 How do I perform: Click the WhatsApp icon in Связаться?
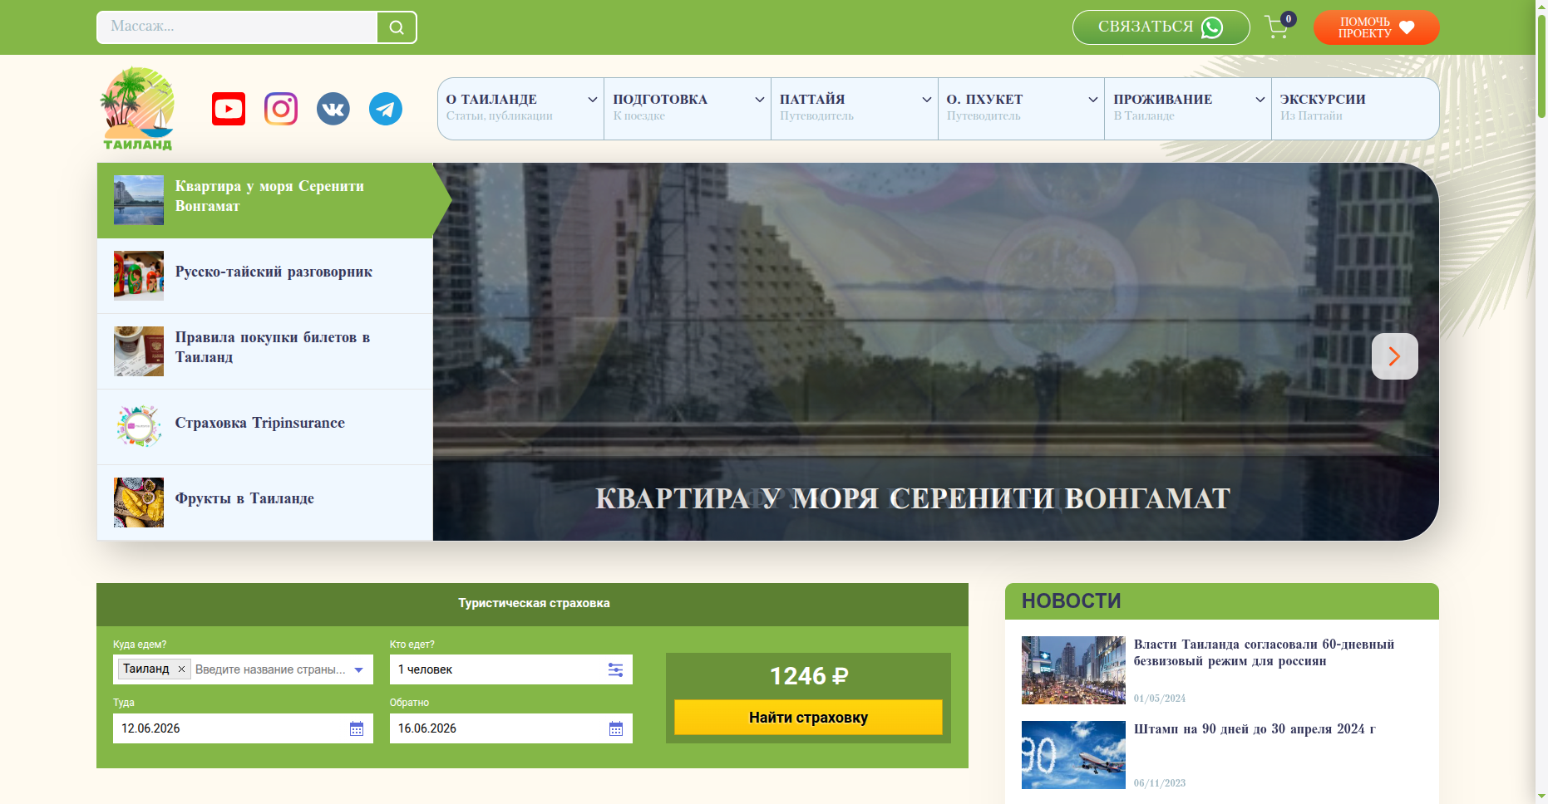click(x=1212, y=27)
